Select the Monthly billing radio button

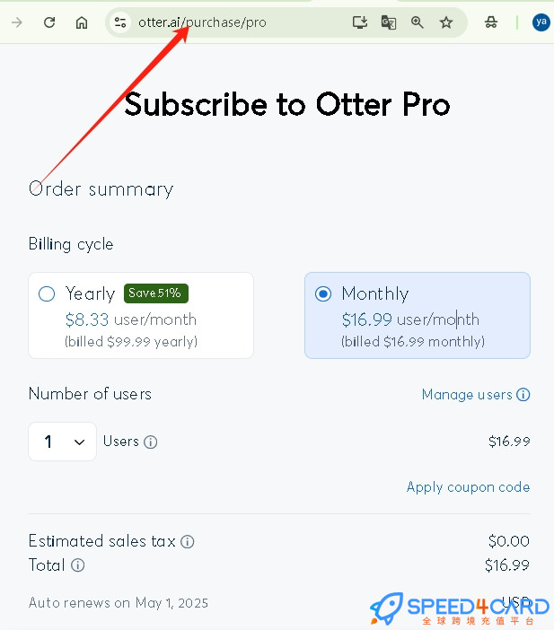pos(323,293)
